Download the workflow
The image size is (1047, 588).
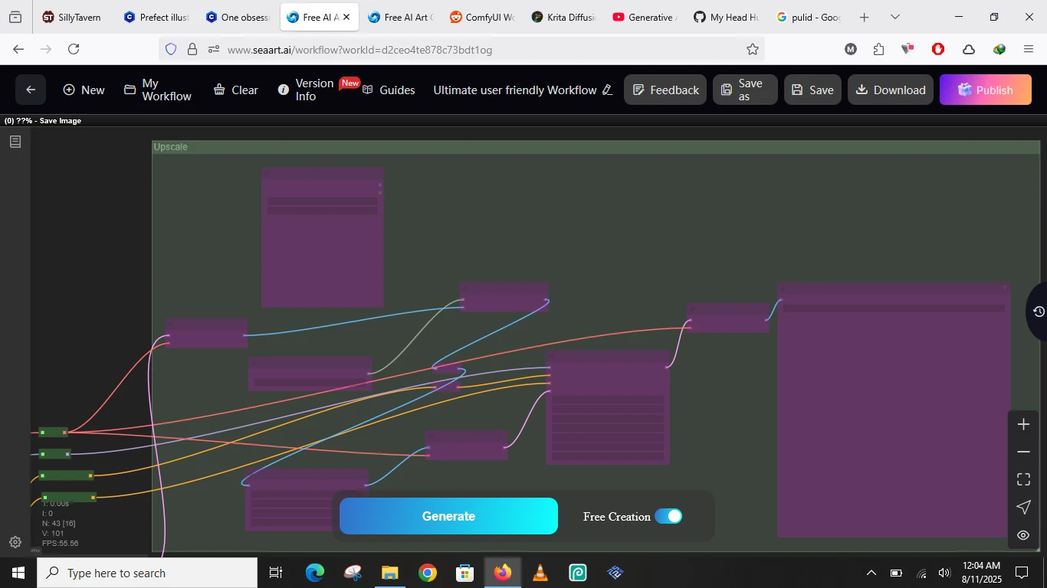(x=890, y=90)
